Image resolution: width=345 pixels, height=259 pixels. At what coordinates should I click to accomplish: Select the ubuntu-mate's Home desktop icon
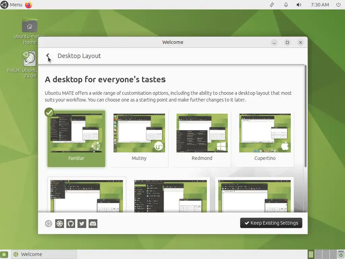pyautogui.click(x=30, y=31)
